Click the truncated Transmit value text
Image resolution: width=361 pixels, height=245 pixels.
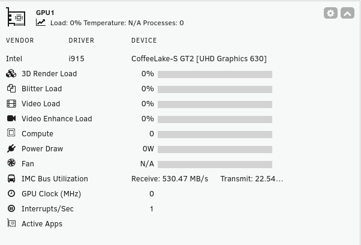(252, 179)
